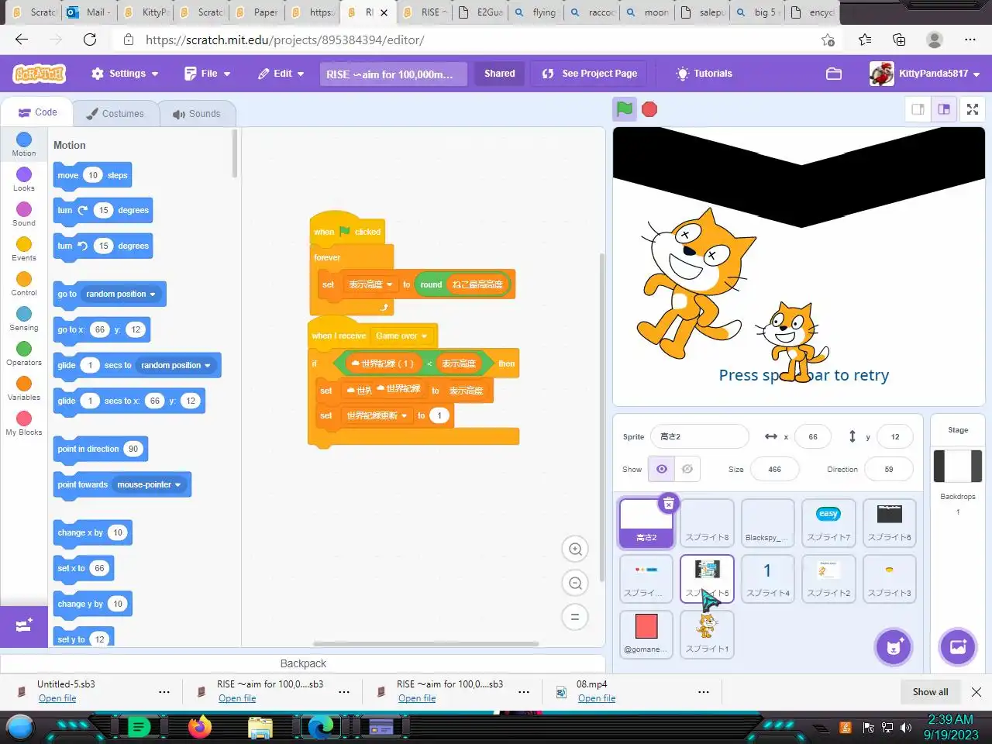Screen dimensions: 992x744
Task: Select the My Blocks category
Action: tap(24, 423)
